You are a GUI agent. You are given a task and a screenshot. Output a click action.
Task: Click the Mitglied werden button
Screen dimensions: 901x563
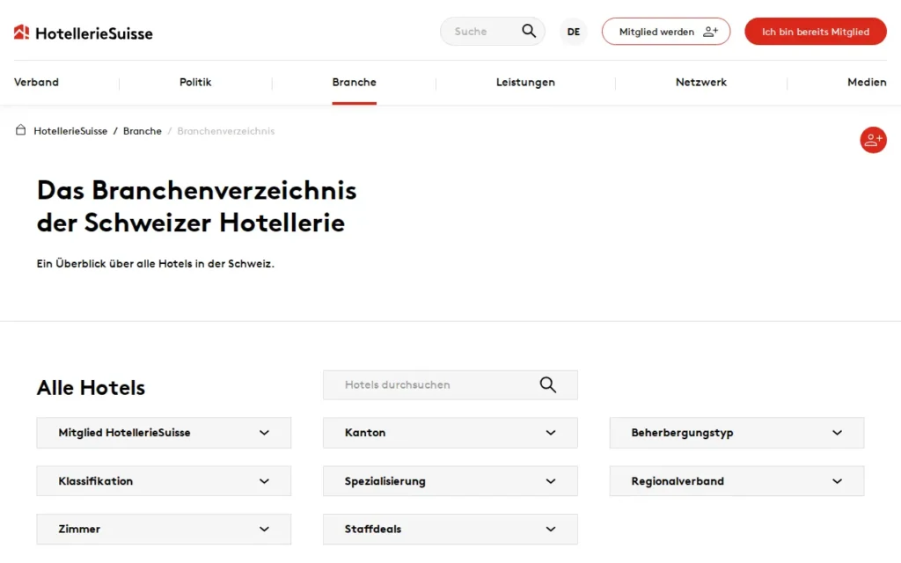coord(666,32)
